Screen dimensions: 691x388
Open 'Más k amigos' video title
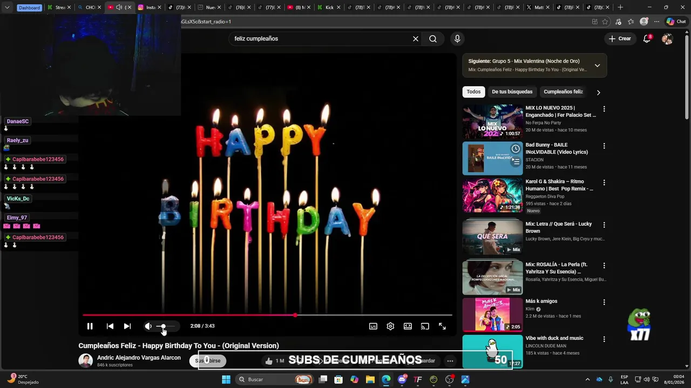click(541, 301)
